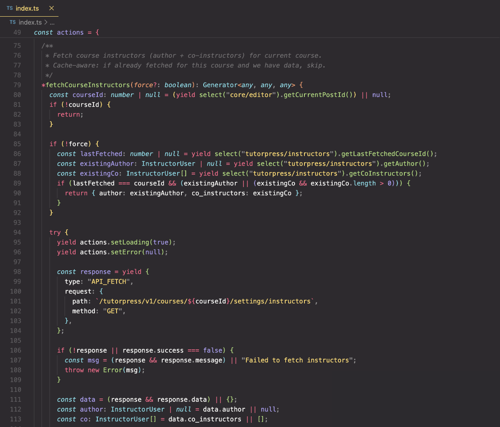Image resolution: width=500 pixels, height=427 pixels.
Task: Click the "GET" method string
Action: [112, 311]
